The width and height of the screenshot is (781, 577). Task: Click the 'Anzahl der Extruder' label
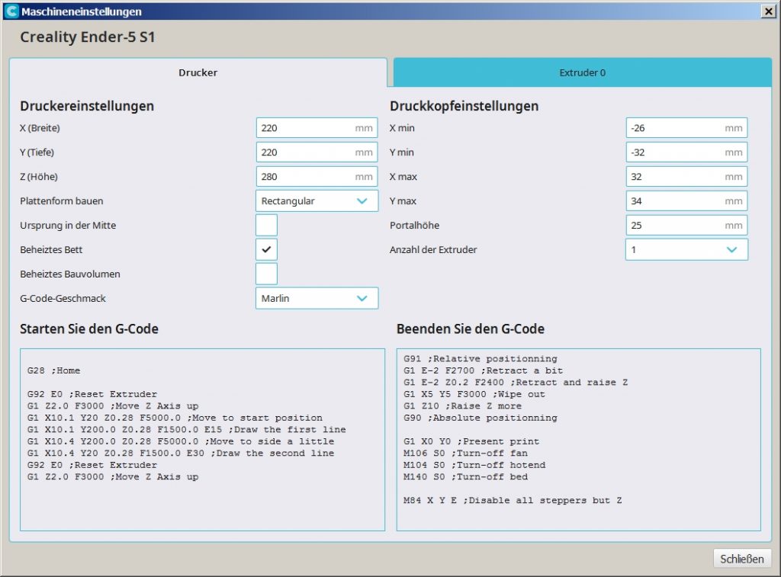433,249
